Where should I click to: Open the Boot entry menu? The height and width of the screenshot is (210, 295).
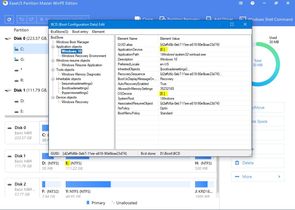80,32
